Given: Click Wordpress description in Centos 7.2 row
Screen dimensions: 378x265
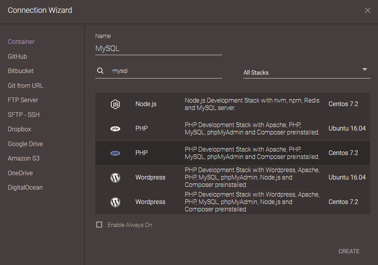Looking at the screenshot, I should (252, 202).
